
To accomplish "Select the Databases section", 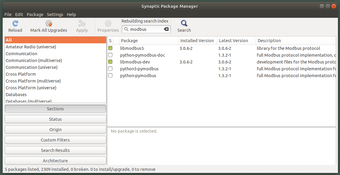I will coord(56,95).
